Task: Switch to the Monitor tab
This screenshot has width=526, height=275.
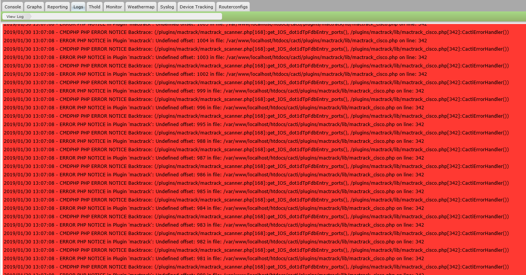Action: (114, 6)
